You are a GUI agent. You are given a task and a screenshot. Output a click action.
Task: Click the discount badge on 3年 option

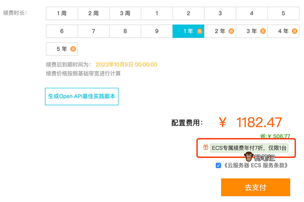(263, 31)
